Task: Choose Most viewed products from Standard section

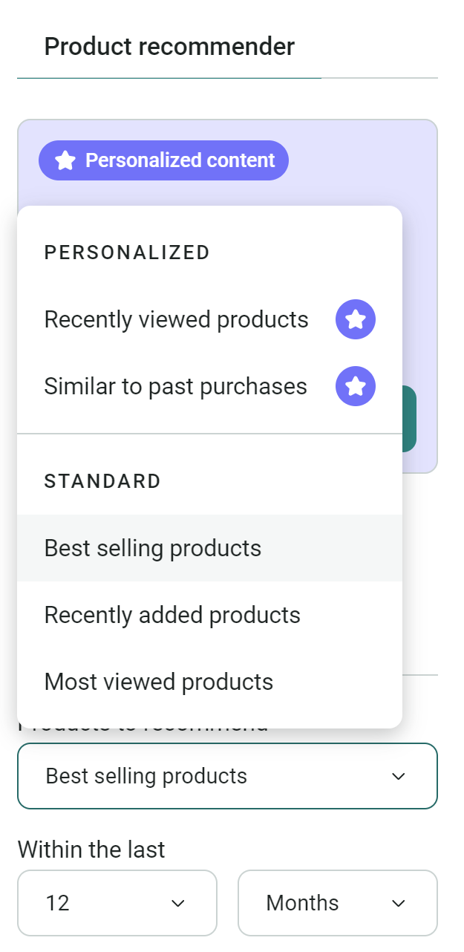Action: click(159, 682)
